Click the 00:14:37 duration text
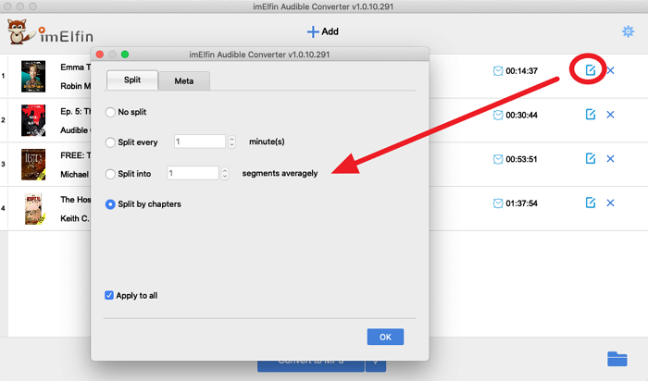 point(521,71)
